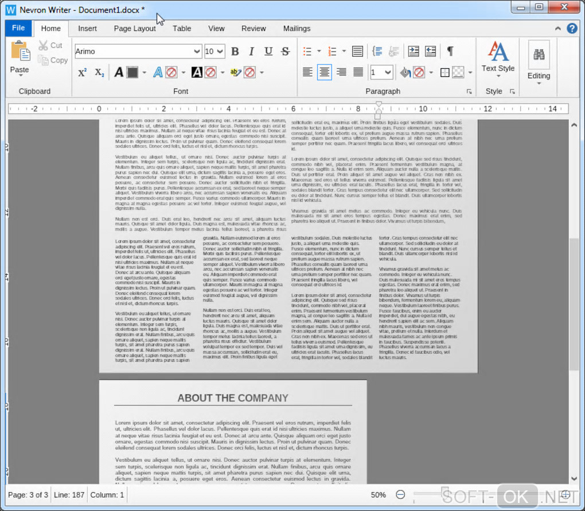Expand the text outline color arrow
The image size is (585, 511).
coord(184,72)
